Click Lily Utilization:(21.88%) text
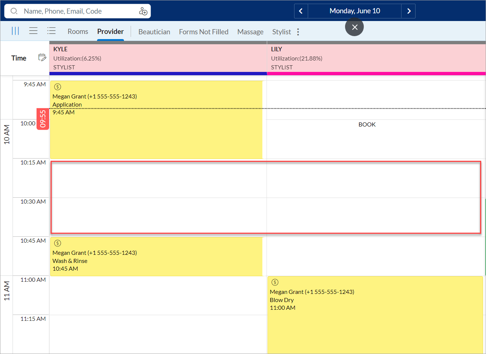 [296, 58]
